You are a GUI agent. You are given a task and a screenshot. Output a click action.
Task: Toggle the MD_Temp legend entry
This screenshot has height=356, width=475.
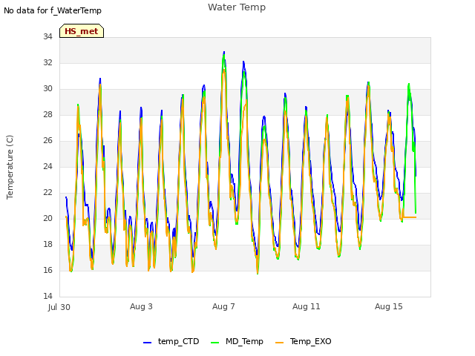click(237, 341)
